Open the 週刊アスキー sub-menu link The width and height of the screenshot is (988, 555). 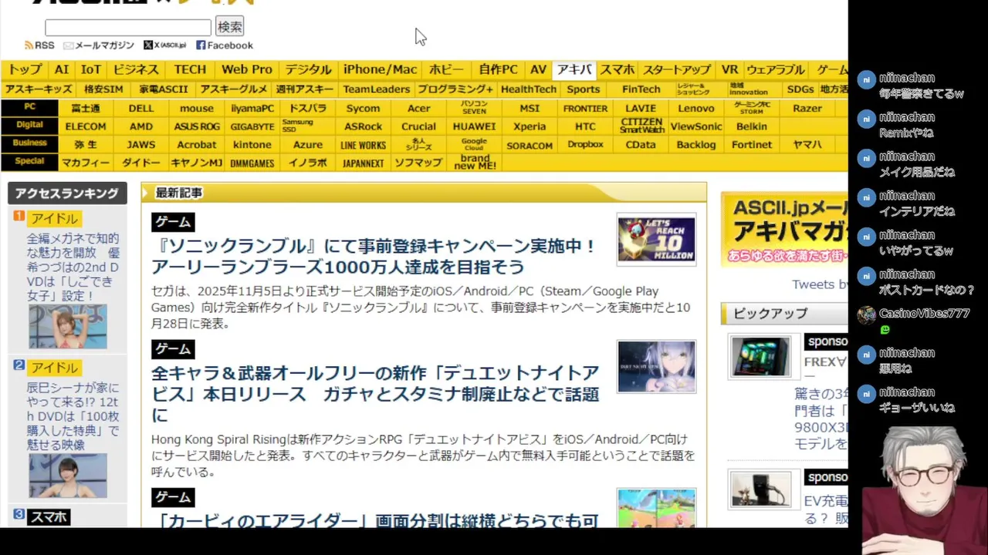pos(305,89)
